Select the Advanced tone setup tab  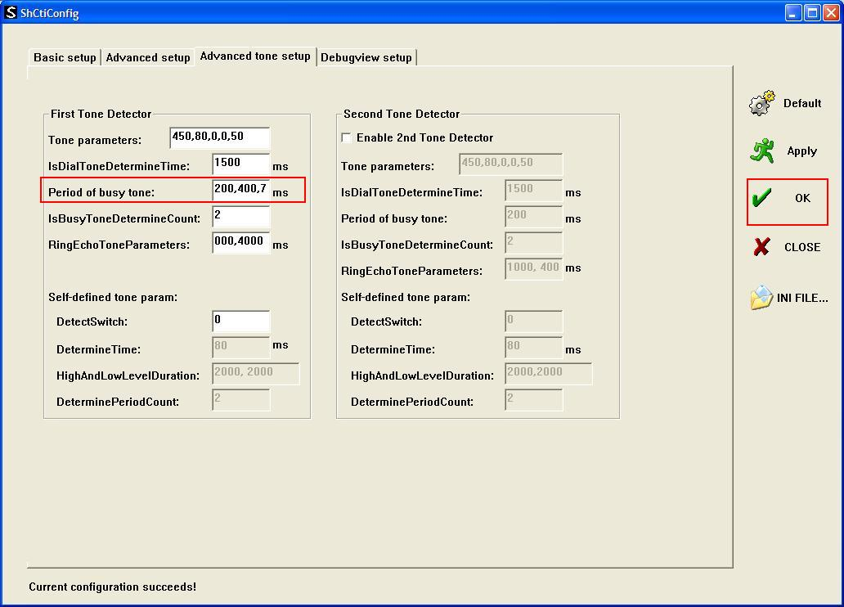coord(255,56)
